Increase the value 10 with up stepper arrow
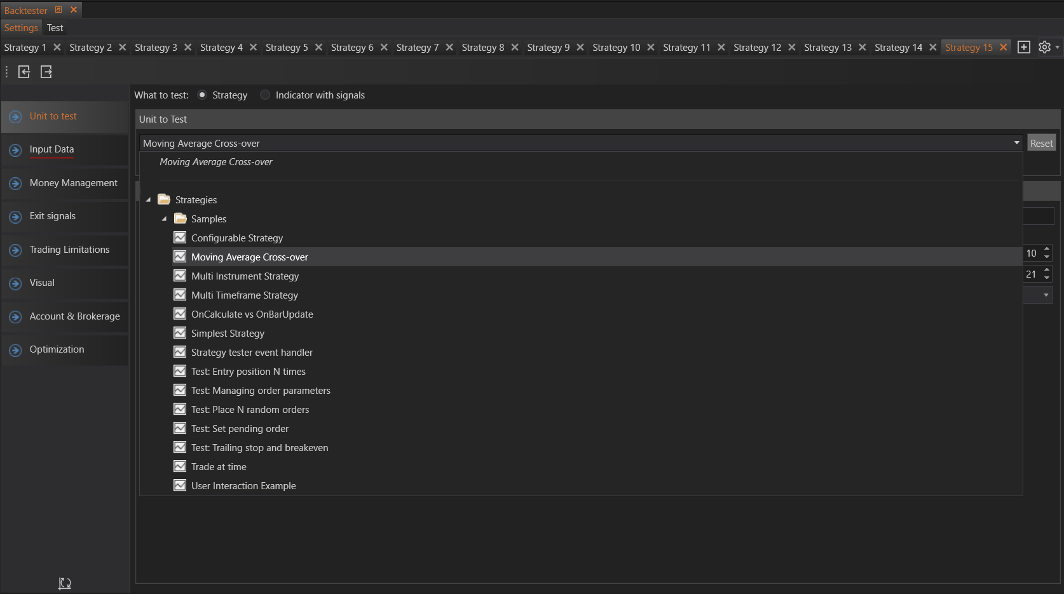The width and height of the screenshot is (1064, 594). 1047,249
